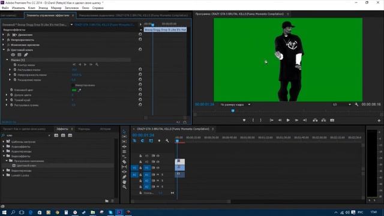
Task: Track selected mask forward
Action: pos(85,65)
